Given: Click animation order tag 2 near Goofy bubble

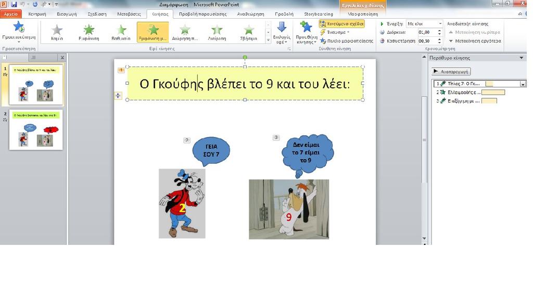Looking at the screenshot, I should pos(187,140).
